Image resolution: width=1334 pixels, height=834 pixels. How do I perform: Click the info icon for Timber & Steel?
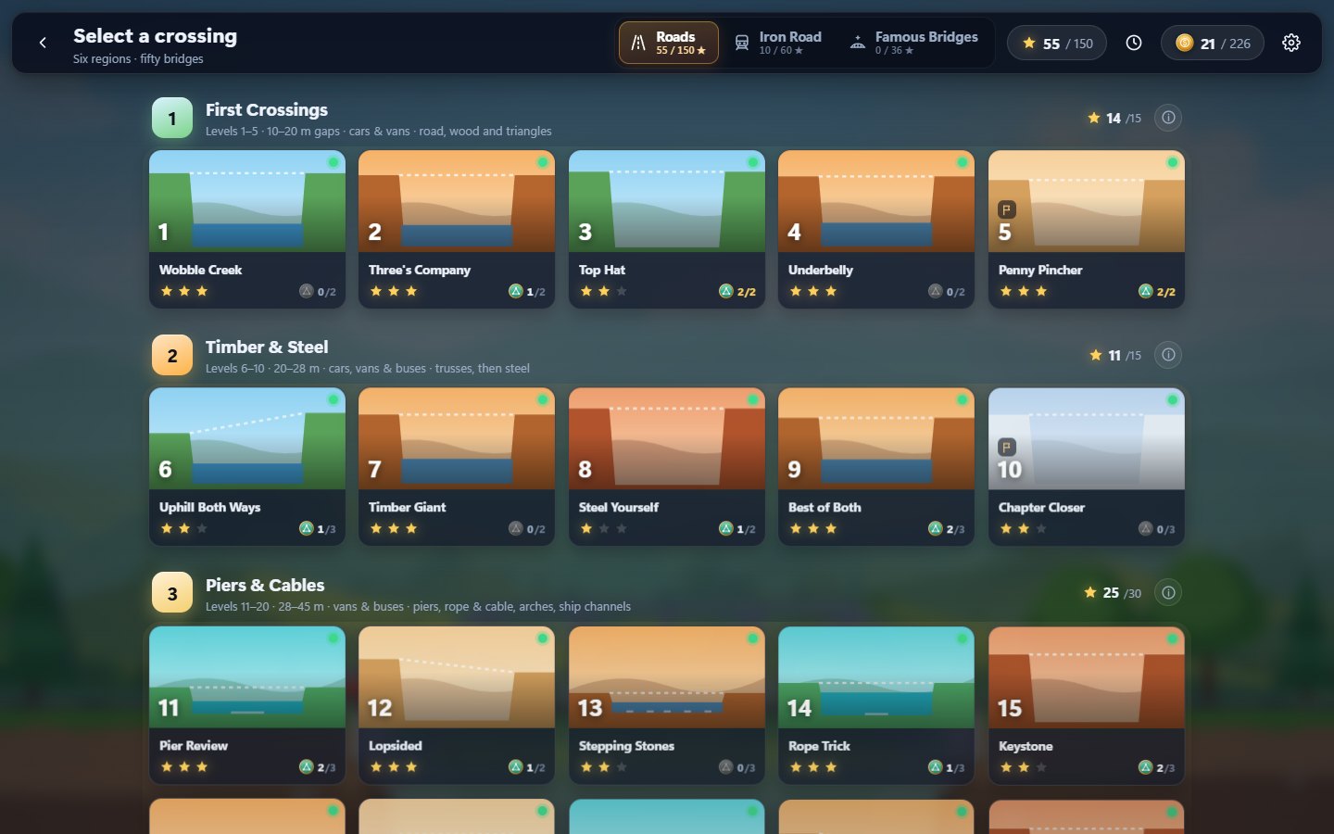pyautogui.click(x=1169, y=355)
